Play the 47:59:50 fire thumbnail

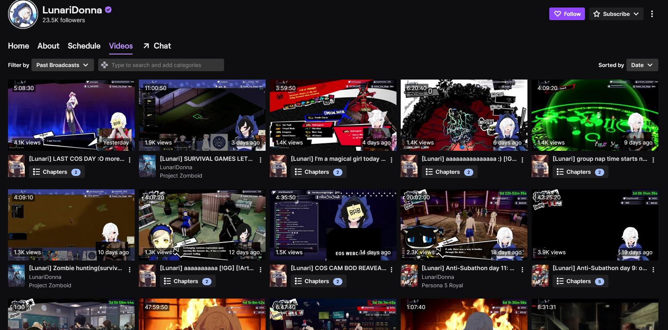[202, 314]
